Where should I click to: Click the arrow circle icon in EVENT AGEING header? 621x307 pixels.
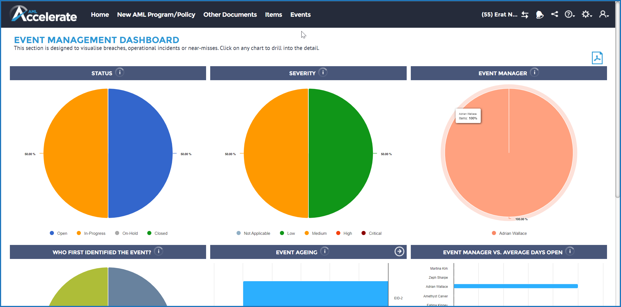click(x=399, y=252)
